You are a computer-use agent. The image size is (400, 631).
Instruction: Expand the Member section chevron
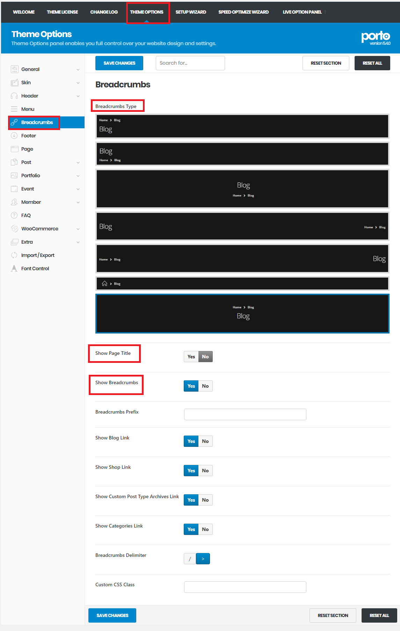click(78, 202)
